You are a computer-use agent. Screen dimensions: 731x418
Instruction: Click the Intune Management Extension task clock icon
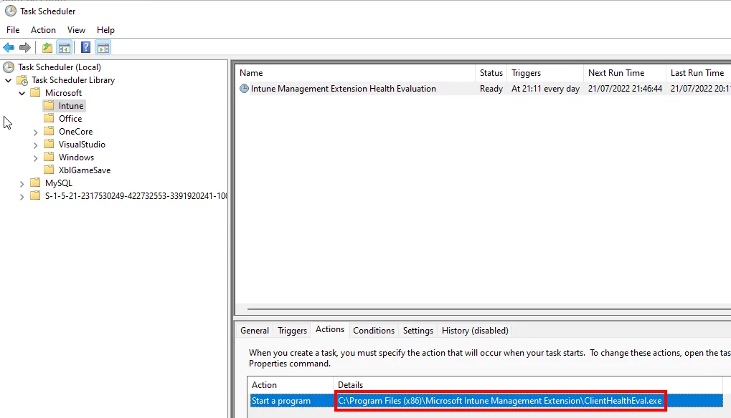[x=245, y=88]
